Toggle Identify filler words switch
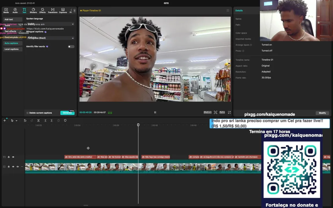333x208 pixels. click(x=71, y=47)
